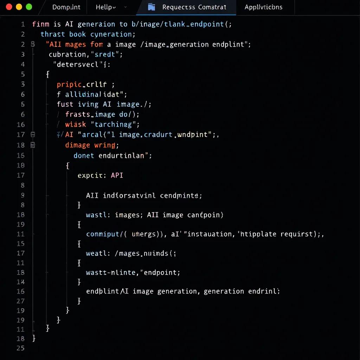
Task: Click line number 27 in gutter
Action: (x=20, y=301)
